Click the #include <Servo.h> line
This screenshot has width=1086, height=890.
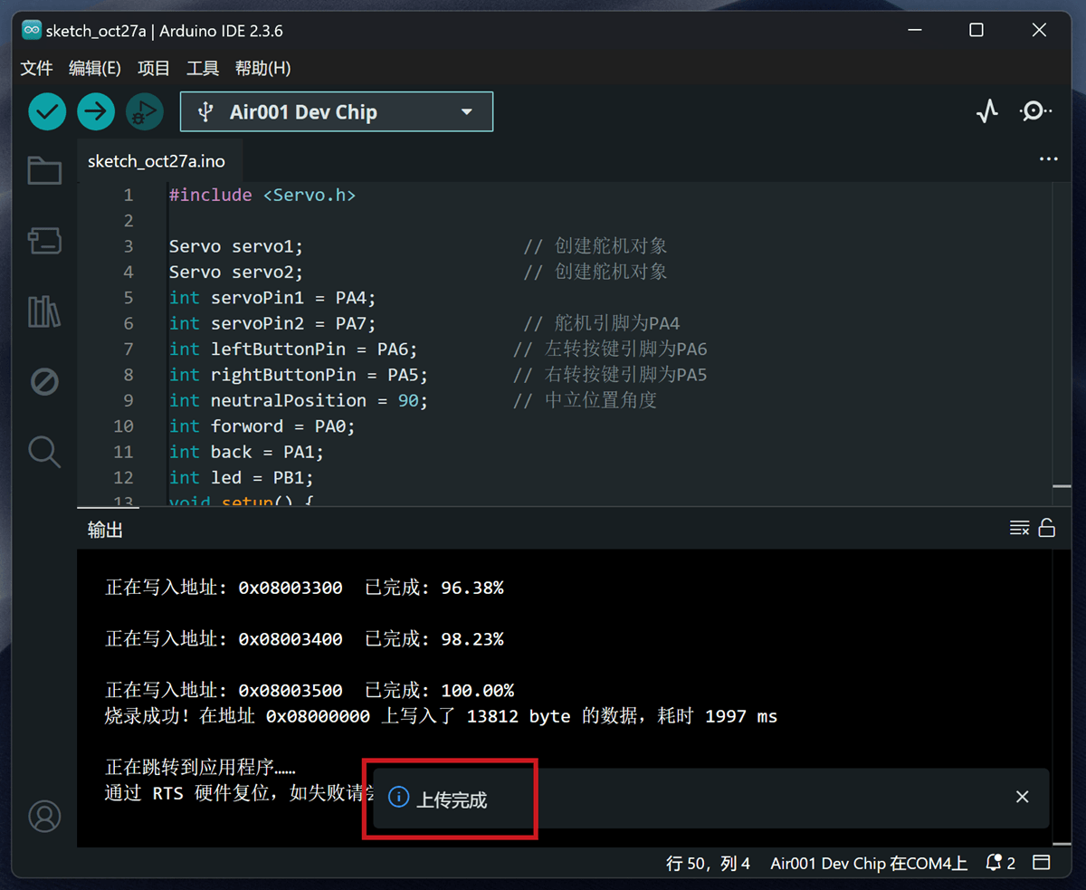coord(262,195)
